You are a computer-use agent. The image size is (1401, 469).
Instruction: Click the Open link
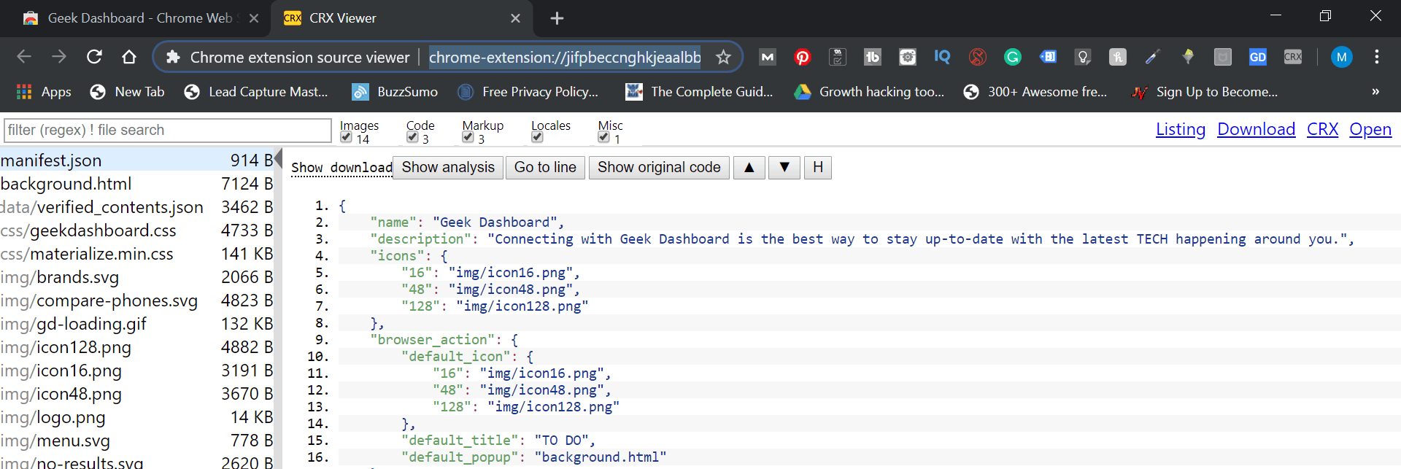[x=1370, y=130]
